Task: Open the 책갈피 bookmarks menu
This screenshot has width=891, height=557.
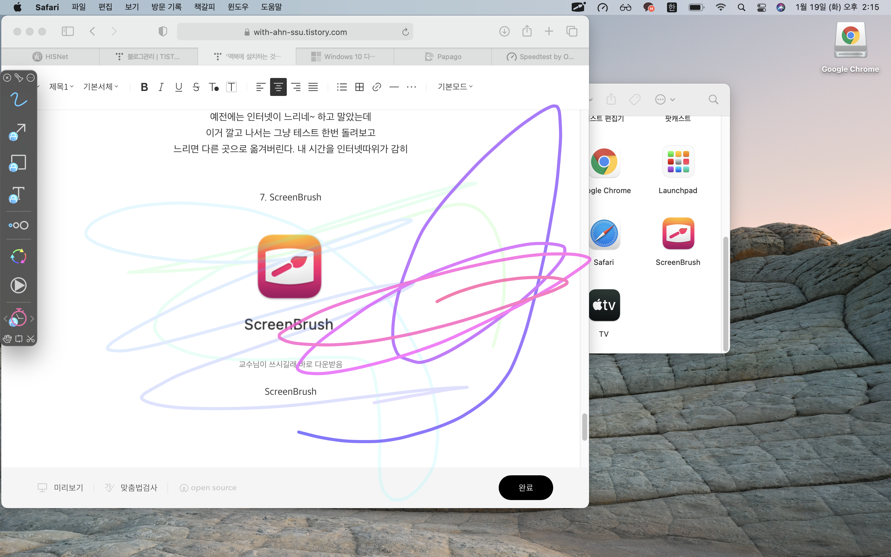Action: (x=204, y=7)
